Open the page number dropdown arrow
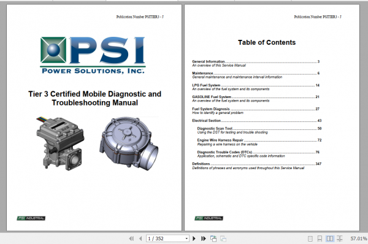 coord(186,238)
